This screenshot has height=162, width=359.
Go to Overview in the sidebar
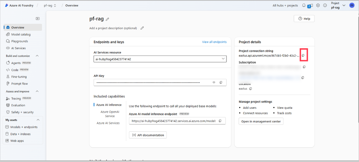tap(23, 27)
